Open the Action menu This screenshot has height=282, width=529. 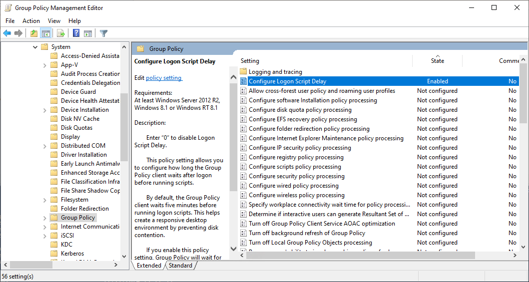pyautogui.click(x=31, y=21)
